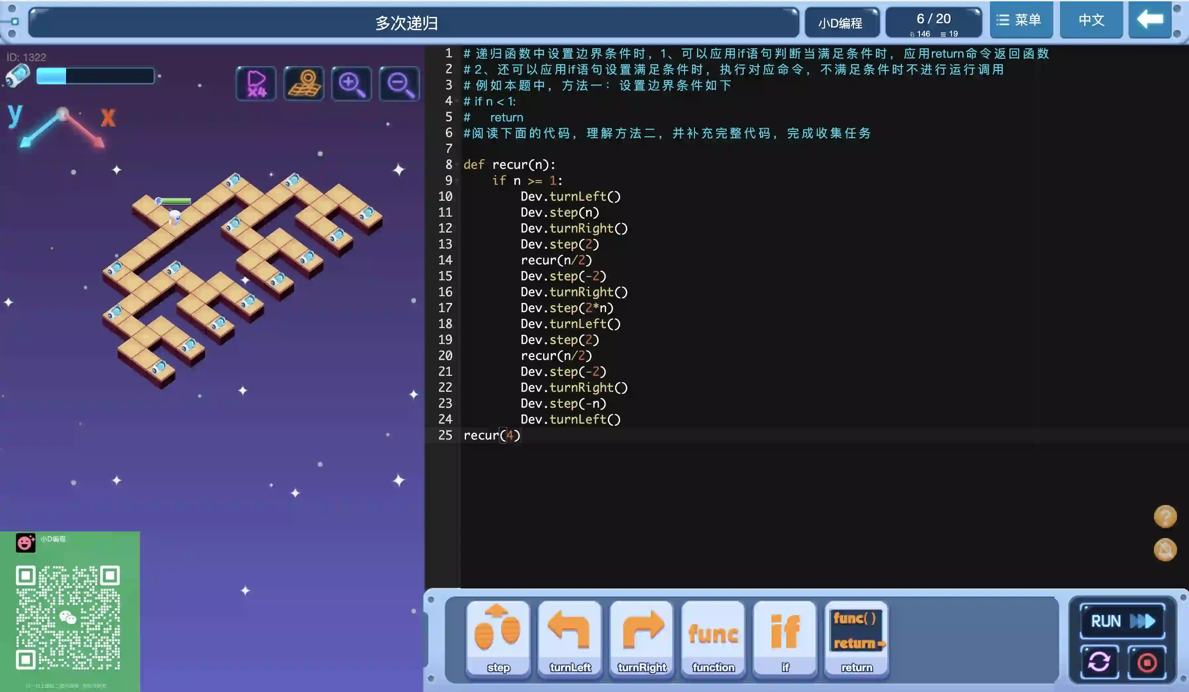Image resolution: width=1189 pixels, height=692 pixels.
Task: Open the map location view icon
Action: (x=304, y=84)
